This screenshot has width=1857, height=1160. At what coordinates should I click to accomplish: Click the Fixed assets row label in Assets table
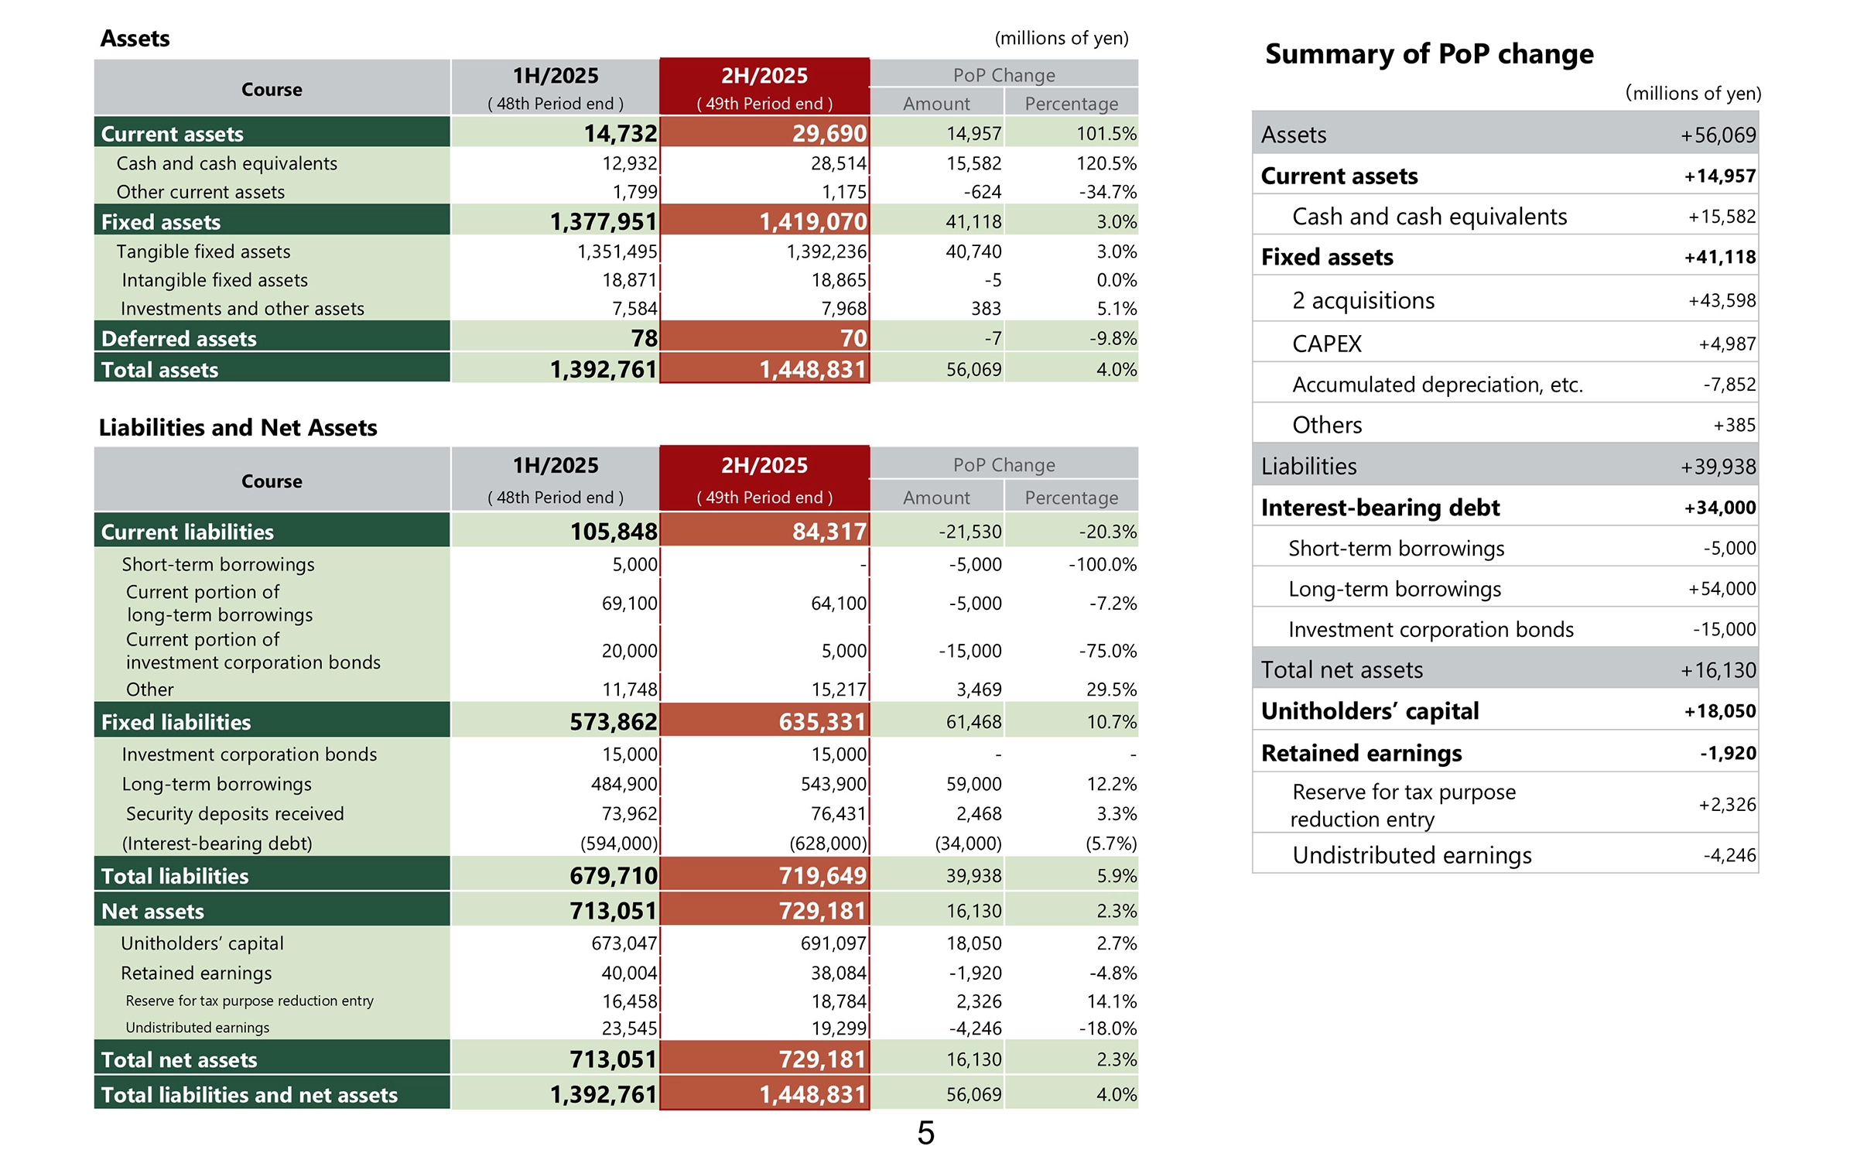[161, 222]
